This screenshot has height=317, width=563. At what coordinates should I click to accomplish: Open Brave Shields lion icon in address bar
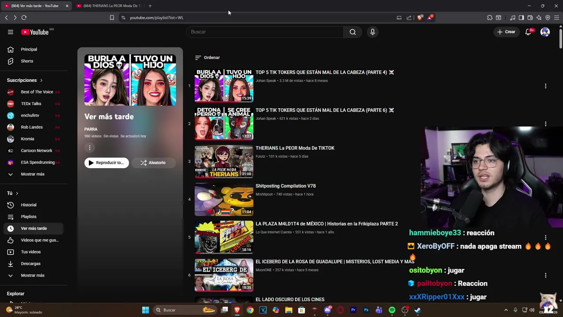[x=420, y=18]
